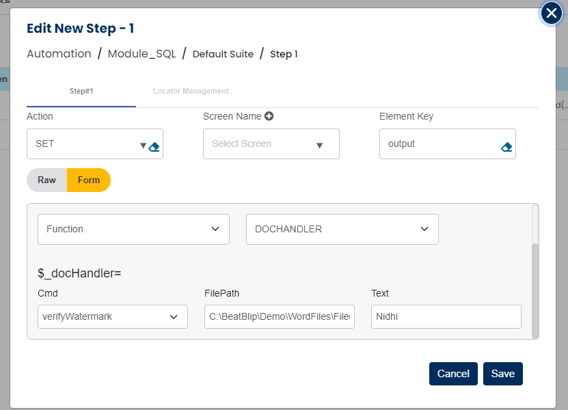Click the FilePath input field
The image size is (568, 410).
280,316
